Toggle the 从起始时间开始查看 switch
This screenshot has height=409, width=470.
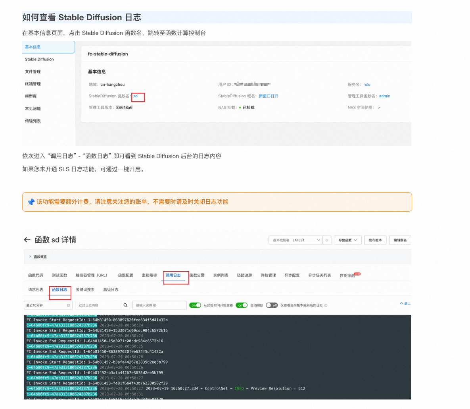click(195, 305)
